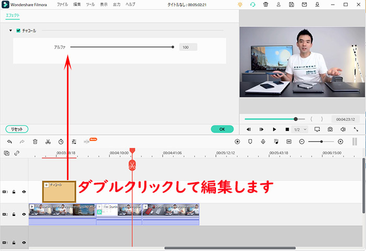Step forward one frame
366x251 pixels.
(261, 129)
